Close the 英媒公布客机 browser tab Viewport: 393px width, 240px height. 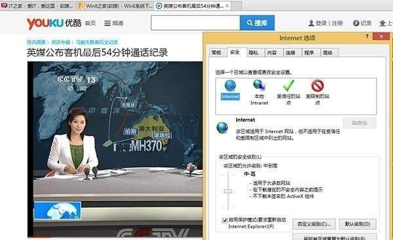coord(227,6)
